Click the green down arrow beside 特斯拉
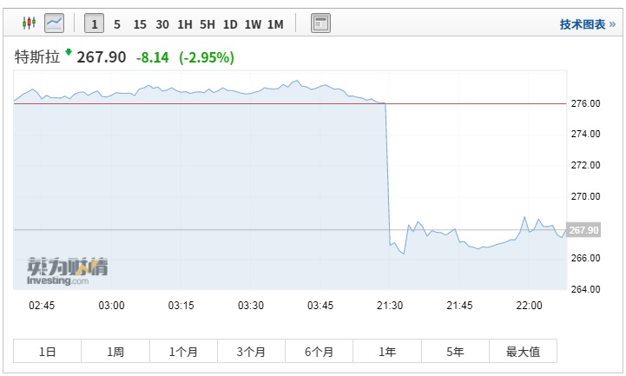Screen dimensions: 626x376 pos(69,52)
